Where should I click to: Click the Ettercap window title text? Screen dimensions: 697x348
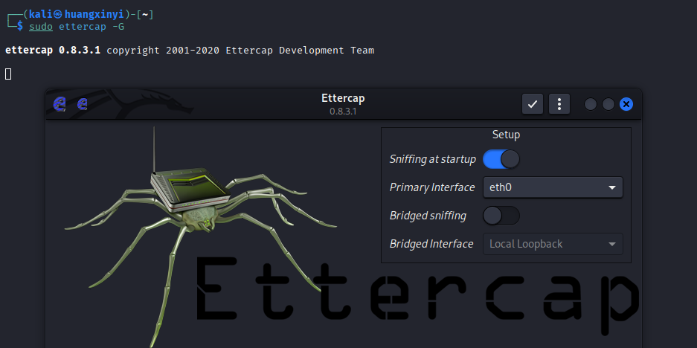[343, 98]
